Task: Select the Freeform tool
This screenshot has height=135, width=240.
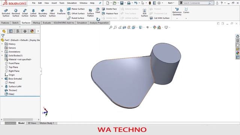Action: pyautogui.click(x=61, y=12)
